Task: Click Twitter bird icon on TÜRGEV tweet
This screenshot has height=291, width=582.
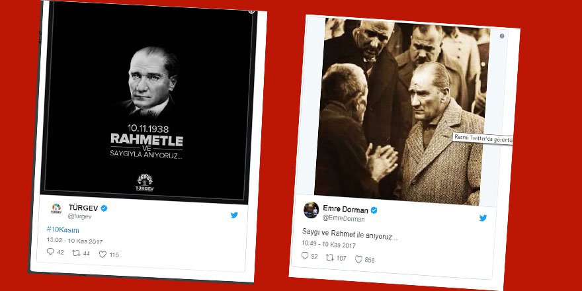Action: pos(234,215)
